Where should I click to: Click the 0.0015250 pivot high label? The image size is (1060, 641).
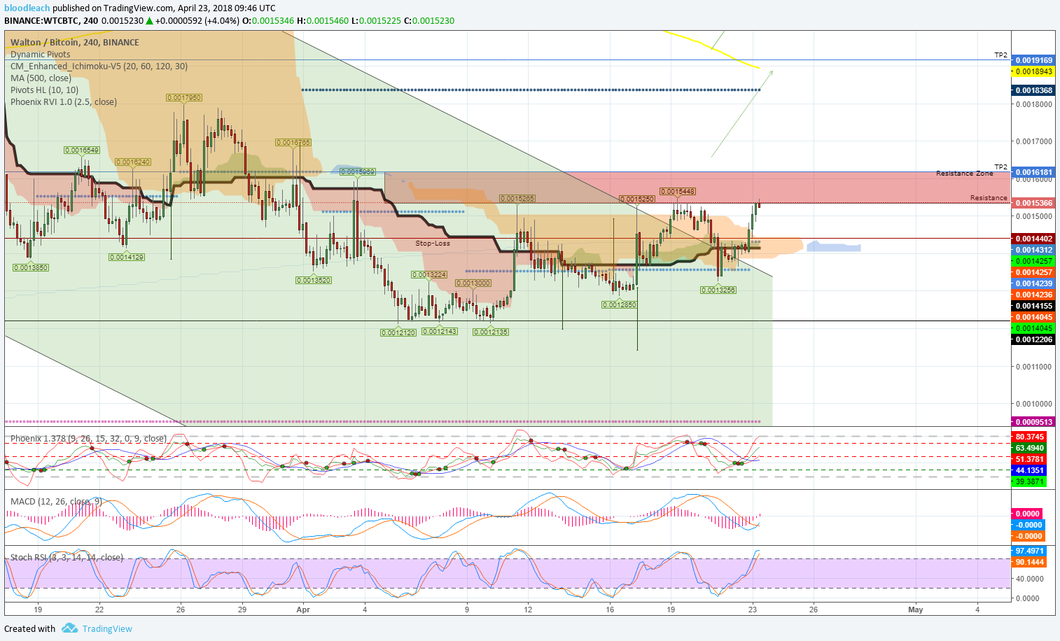(x=638, y=199)
